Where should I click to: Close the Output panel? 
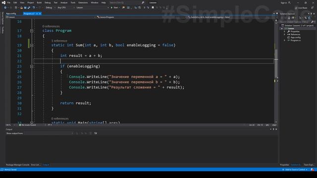point(276,130)
